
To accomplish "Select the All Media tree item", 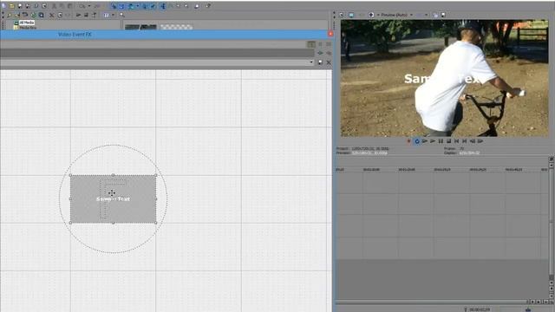I will [27, 23].
